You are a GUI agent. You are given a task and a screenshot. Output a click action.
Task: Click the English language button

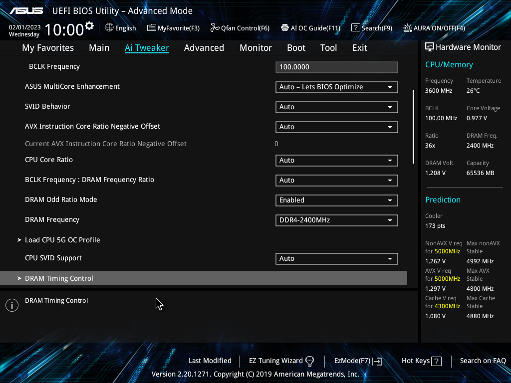(121, 28)
